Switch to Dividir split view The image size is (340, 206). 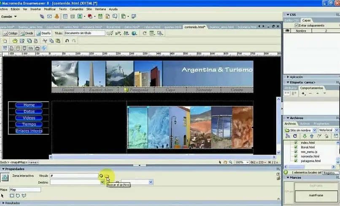click(x=27, y=33)
